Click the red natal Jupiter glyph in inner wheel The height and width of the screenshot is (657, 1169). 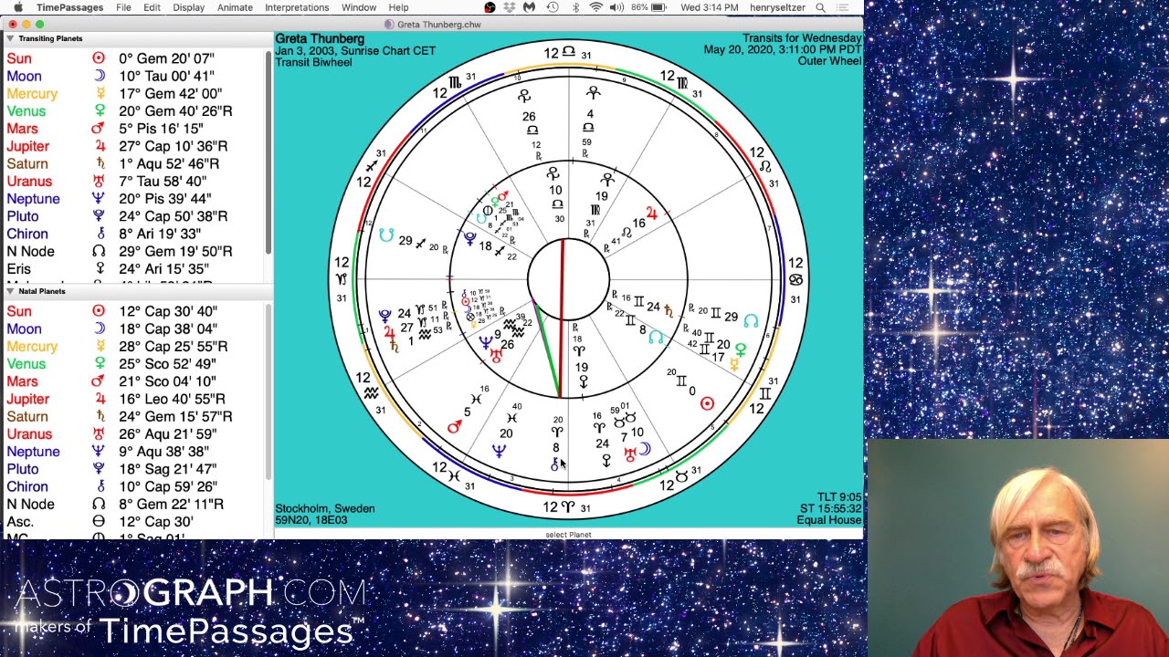651,213
